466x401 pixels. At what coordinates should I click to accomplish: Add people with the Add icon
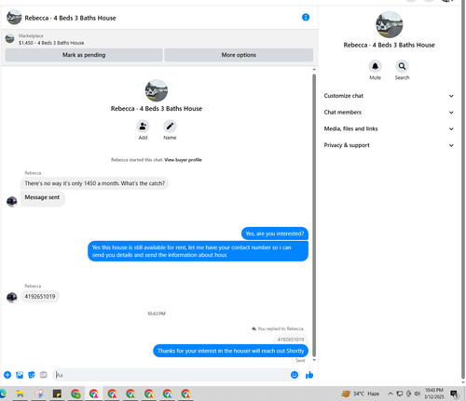(x=143, y=127)
